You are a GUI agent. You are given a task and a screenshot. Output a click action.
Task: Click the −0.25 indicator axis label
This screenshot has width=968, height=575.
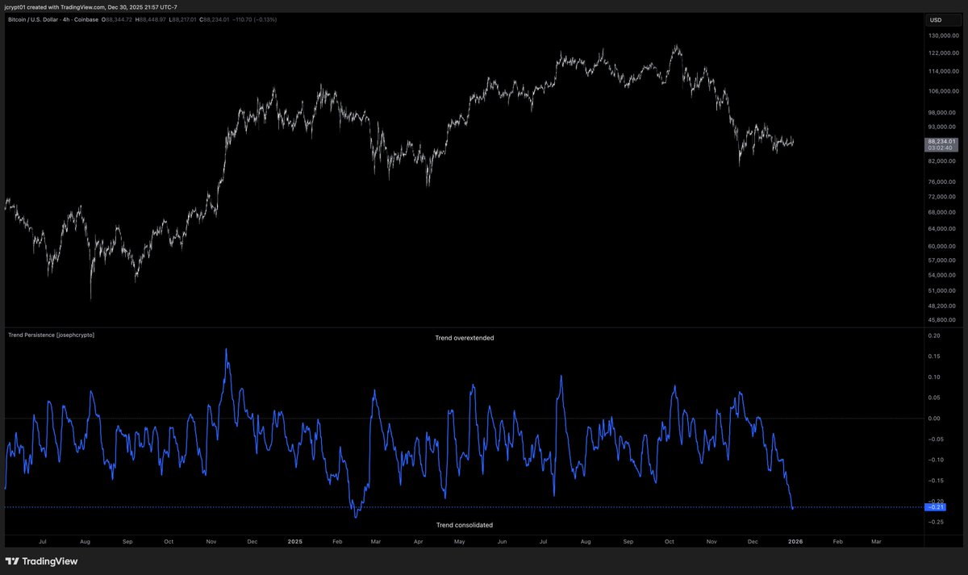936,523
